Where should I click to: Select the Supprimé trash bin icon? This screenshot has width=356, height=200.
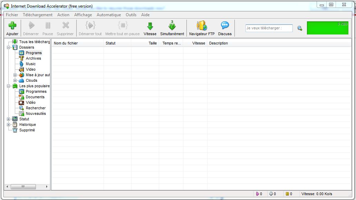point(15,130)
